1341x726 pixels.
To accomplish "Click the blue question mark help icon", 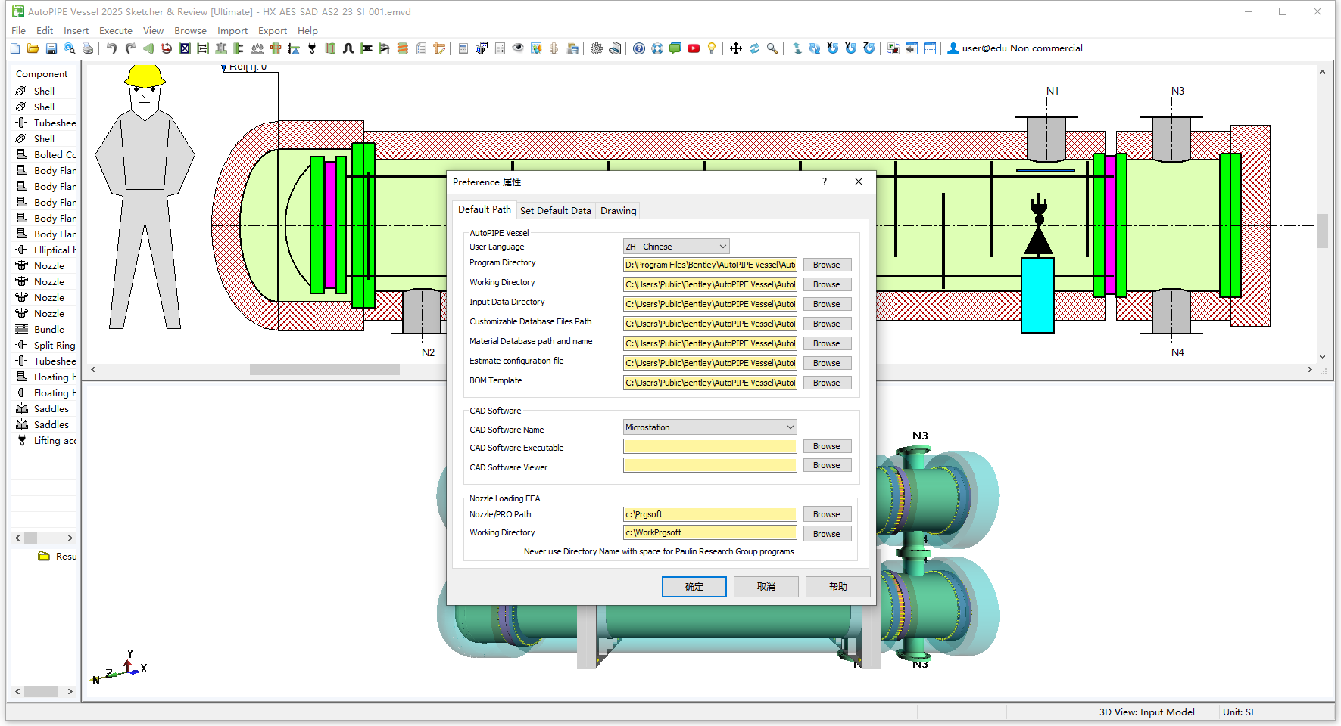I will point(639,48).
